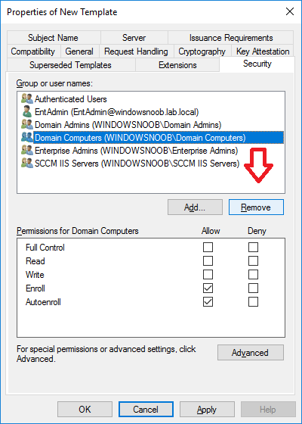The height and width of the screenshot is (424, 302).
Task: Uncheck Allow for Enroll permission
Action: [208, 288]
